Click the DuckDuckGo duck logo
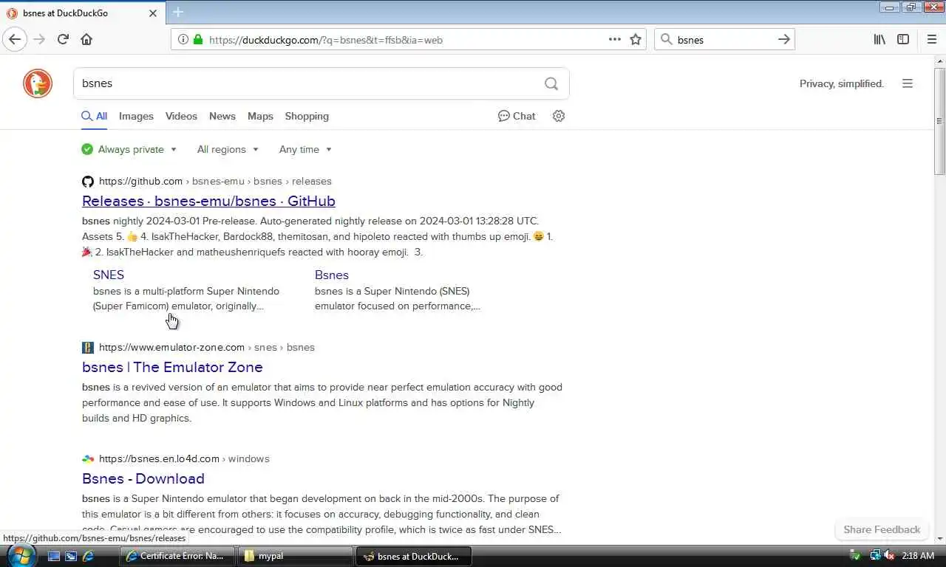 [38, 83]
